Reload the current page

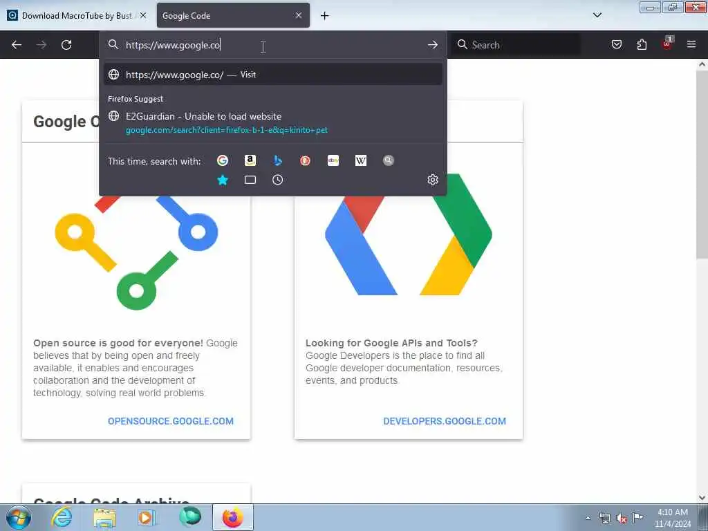66,45
